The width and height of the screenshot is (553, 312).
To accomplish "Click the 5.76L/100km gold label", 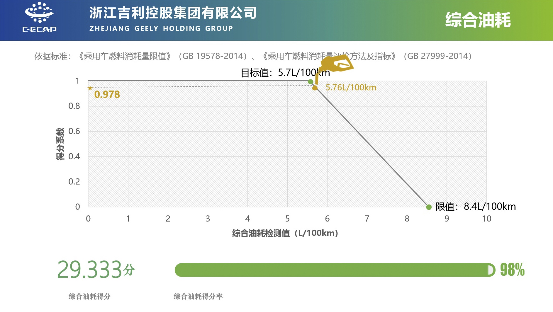I will point(351,87).
